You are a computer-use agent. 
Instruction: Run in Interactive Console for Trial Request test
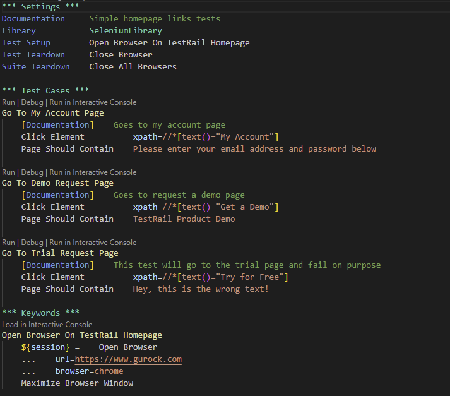click(x=93, y=243)
